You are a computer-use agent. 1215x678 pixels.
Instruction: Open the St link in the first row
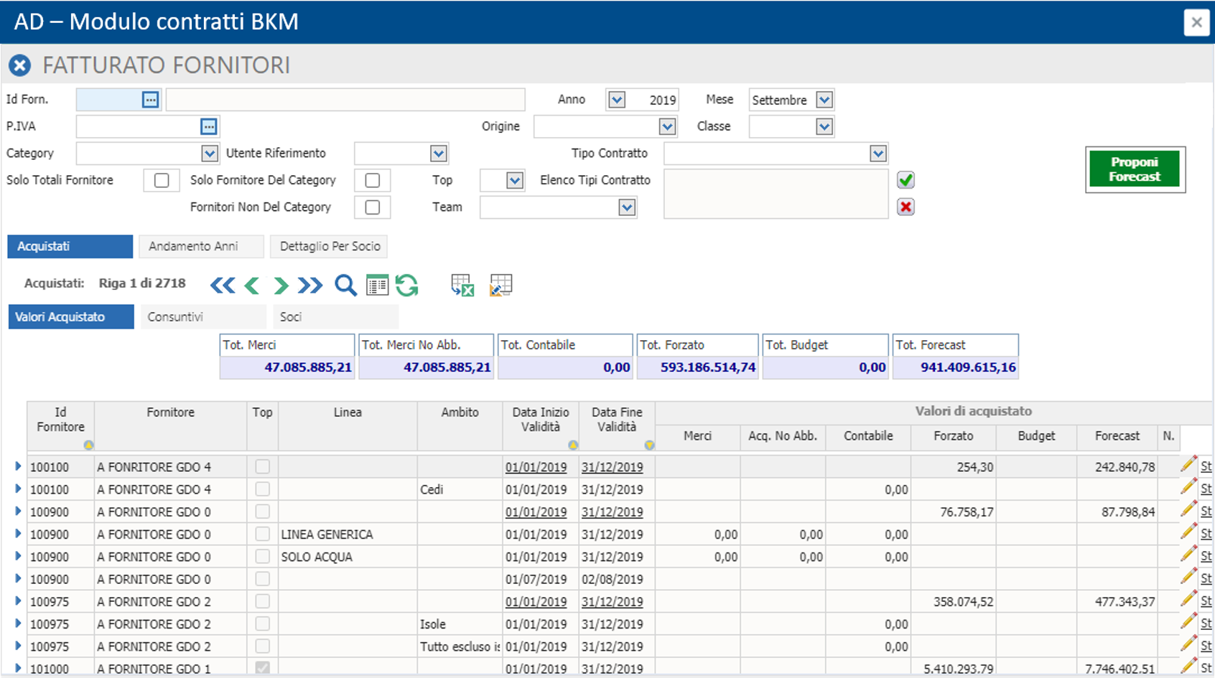1206,466
